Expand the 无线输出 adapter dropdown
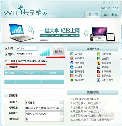The height and width of the screenshot is (126, 122). click(x=61, y=108)
